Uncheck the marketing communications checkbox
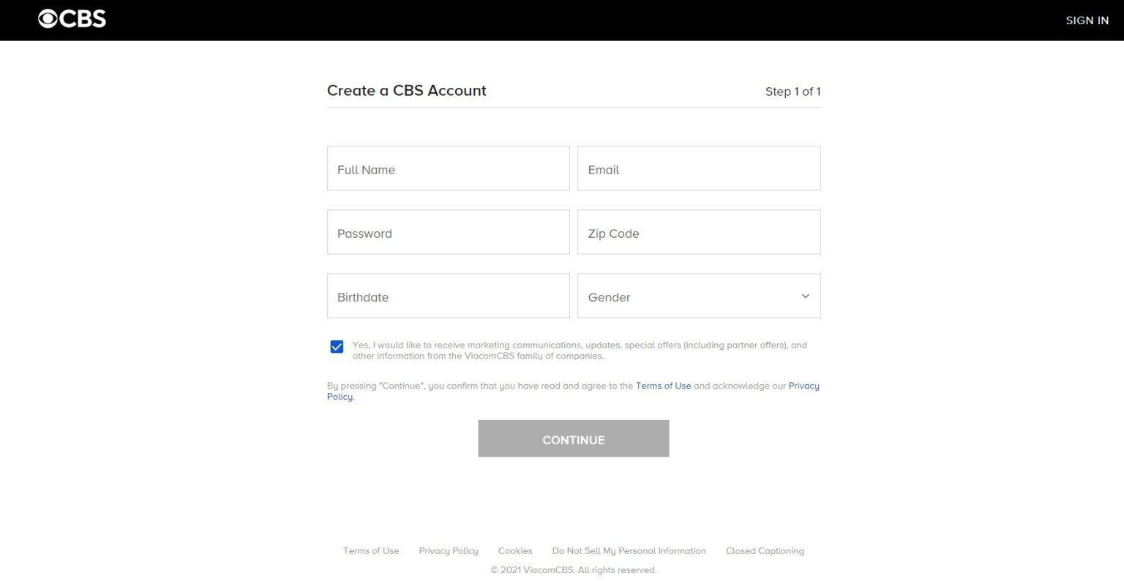 tap(337, 347)
